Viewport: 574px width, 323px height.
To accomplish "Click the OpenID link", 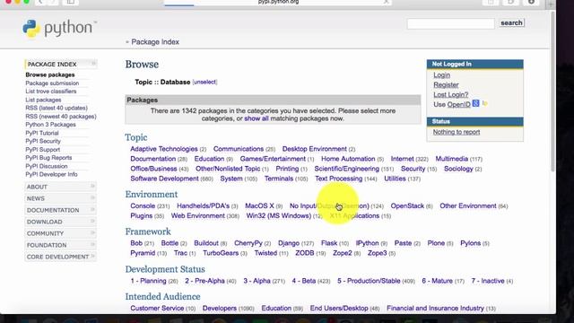I will coord(458,105).
